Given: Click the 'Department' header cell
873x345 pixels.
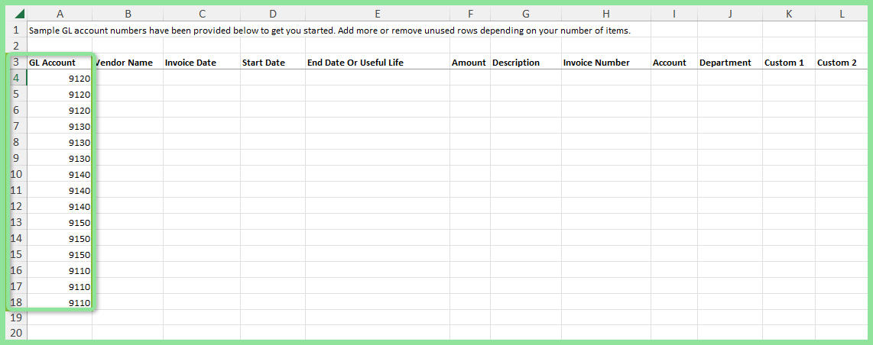Looking at the screenshot, I should [730, 63].
